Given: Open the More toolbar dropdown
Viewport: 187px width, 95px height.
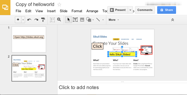Looking at the screenshot, I should 114,20.
